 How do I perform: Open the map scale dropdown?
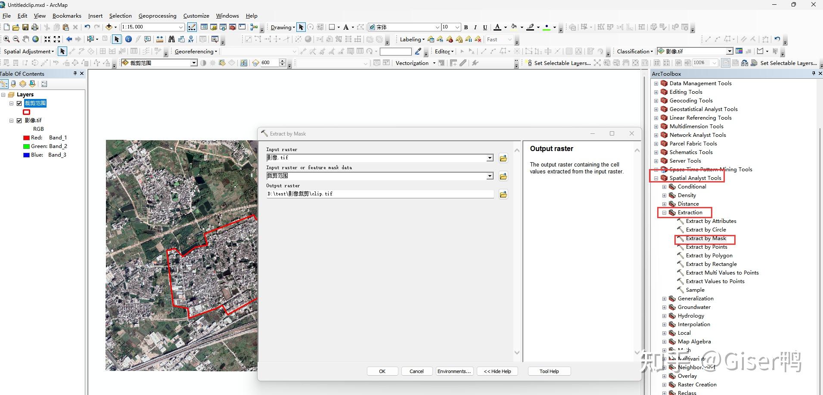181,27
